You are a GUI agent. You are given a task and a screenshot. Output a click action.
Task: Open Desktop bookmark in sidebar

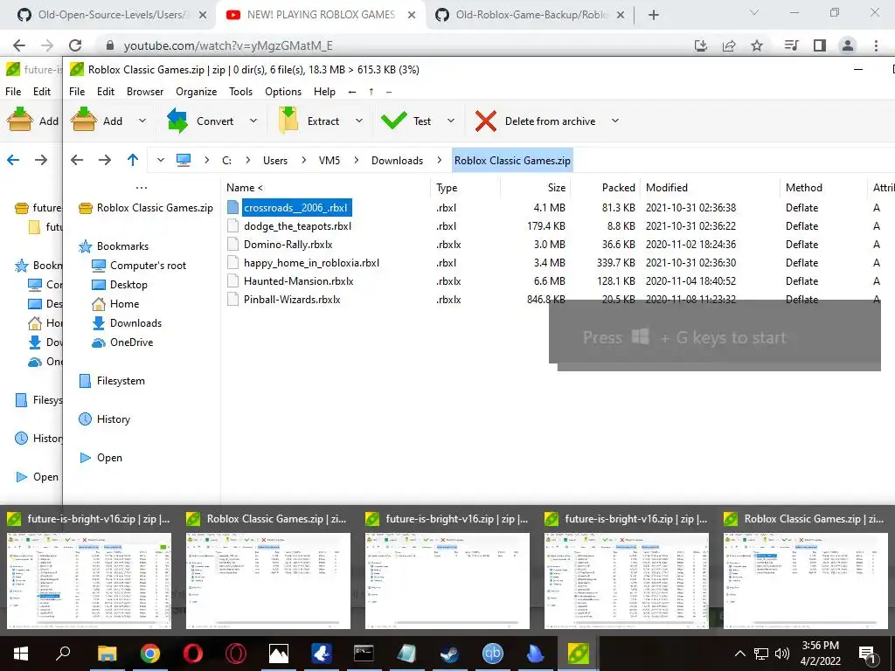point(128,284)
